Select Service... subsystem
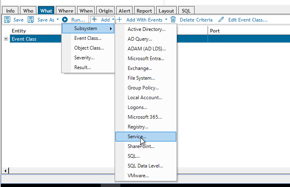The width and height of the screenshot is (290, 187). click(x=146, y=137)
